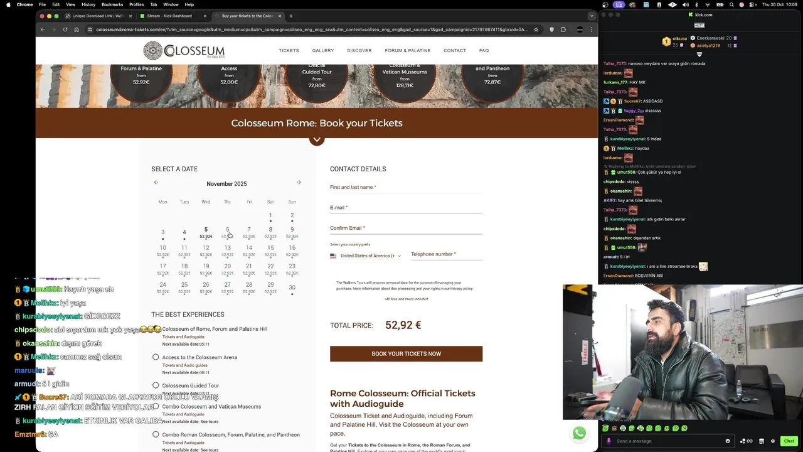Select Combo Colosseum and Vatican Museums option
The height and width of the screenshot is (452, 803).
[x=156, y=406]
